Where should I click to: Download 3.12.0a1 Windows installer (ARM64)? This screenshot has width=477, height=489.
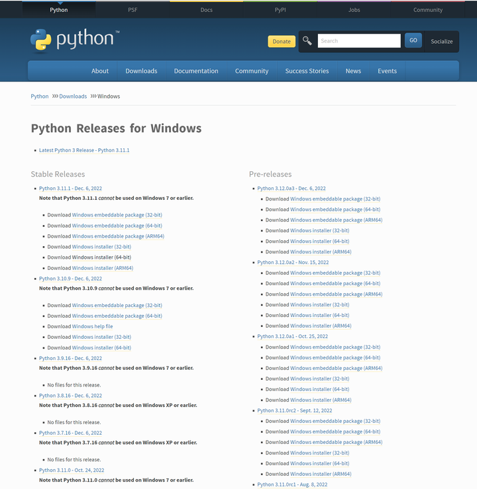point(321,400)
